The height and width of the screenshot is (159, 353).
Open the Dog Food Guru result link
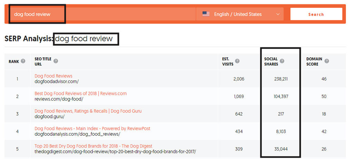pos(88,111)
